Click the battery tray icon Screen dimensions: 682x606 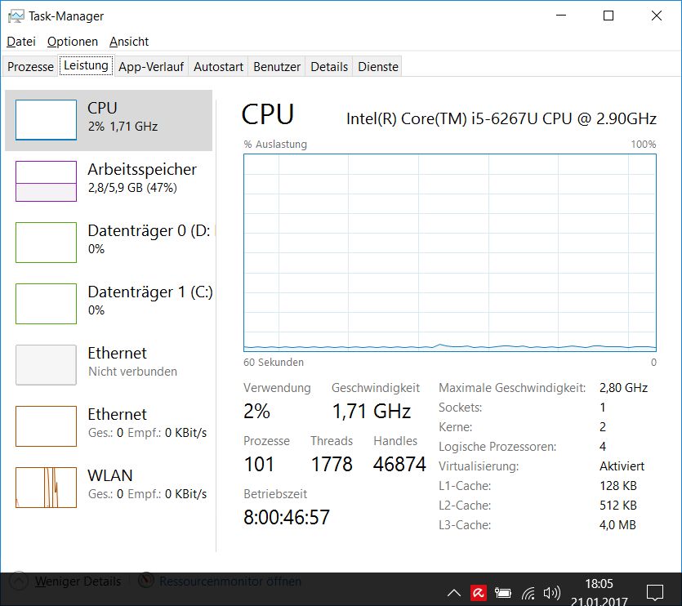click(x=503, y=592)
